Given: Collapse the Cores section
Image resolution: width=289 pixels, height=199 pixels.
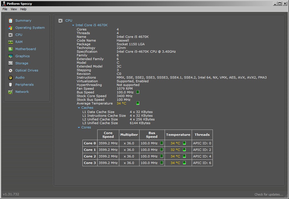Looking at the screenshot, I should (79, 128).
